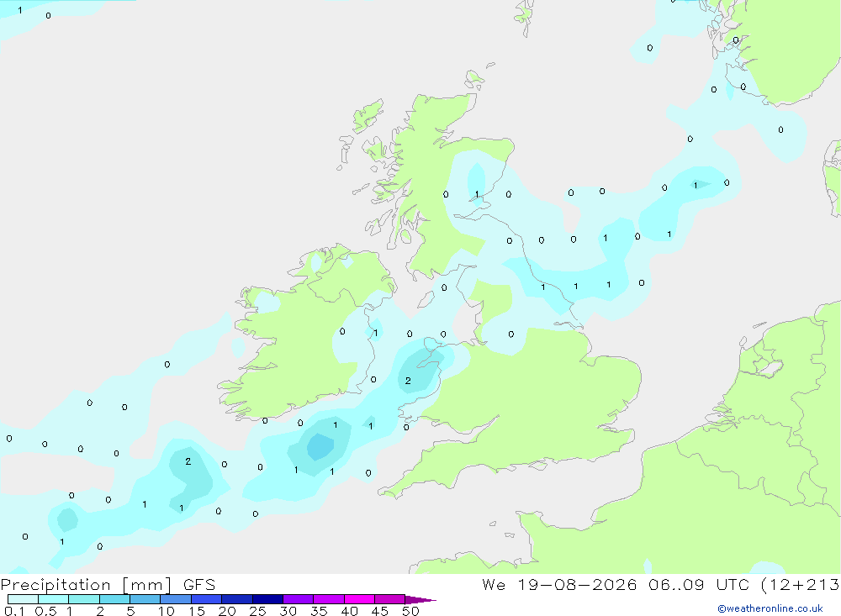
Task: Select the 5–10 mm legend swatch
Action: [x=145, y=599]
